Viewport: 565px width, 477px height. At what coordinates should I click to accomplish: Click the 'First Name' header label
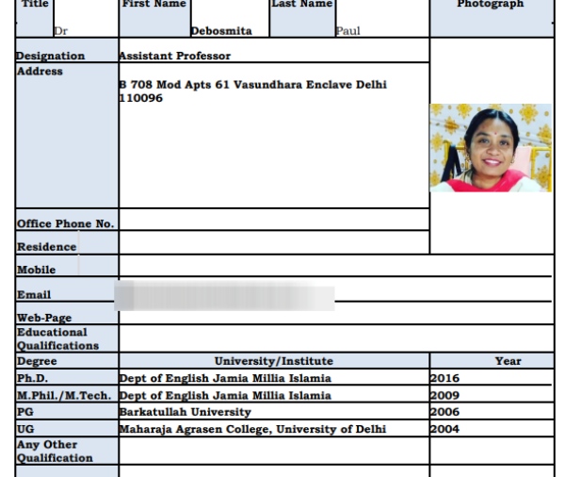(x=154, y=4)
